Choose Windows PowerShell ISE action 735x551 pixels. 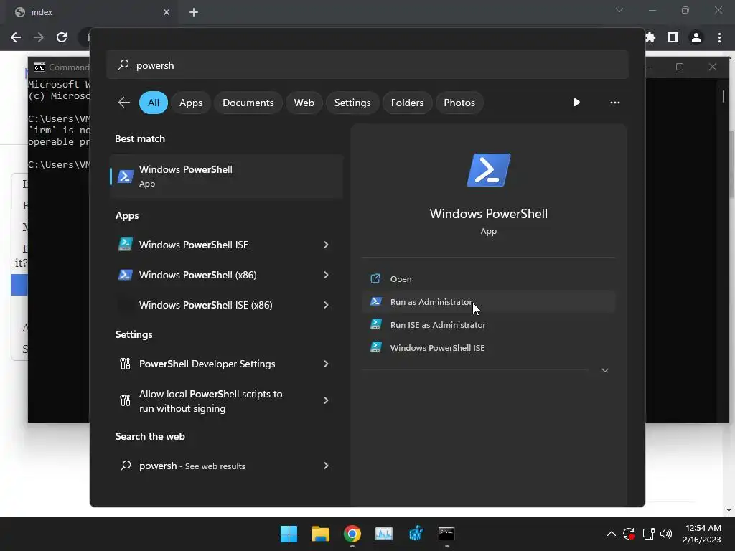click(x=488, y=348)
